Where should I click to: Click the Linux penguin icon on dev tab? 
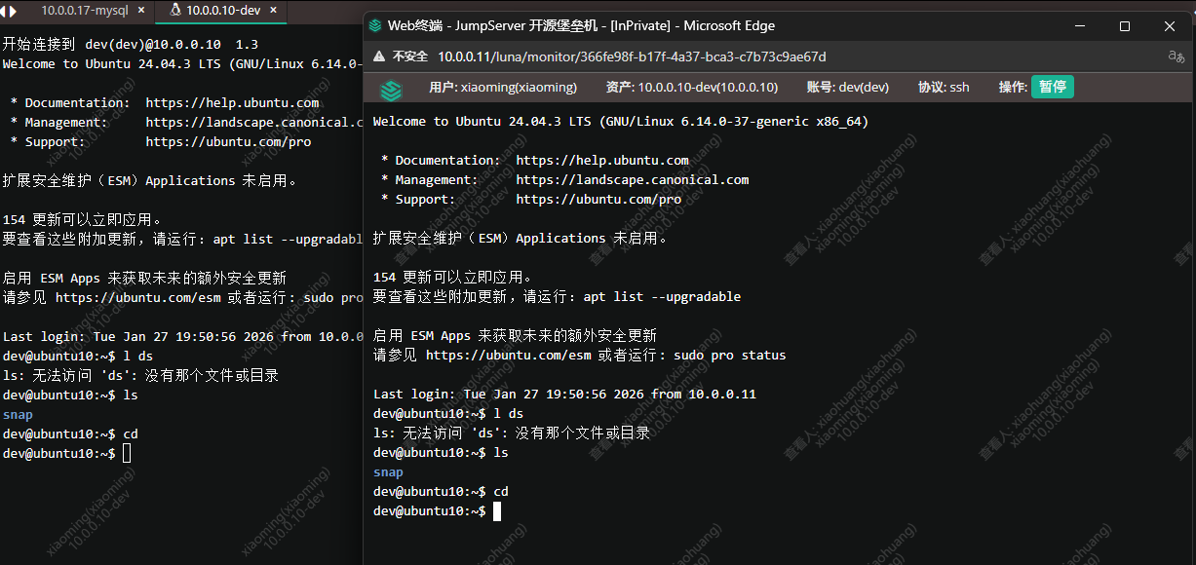174,11
